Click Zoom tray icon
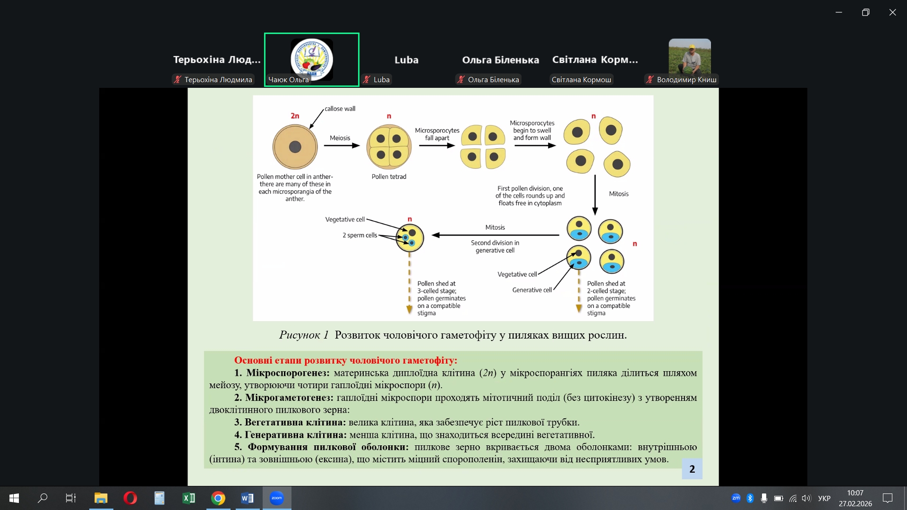The image size is (907, 510). pyautogui.click(x=736, y=498)
